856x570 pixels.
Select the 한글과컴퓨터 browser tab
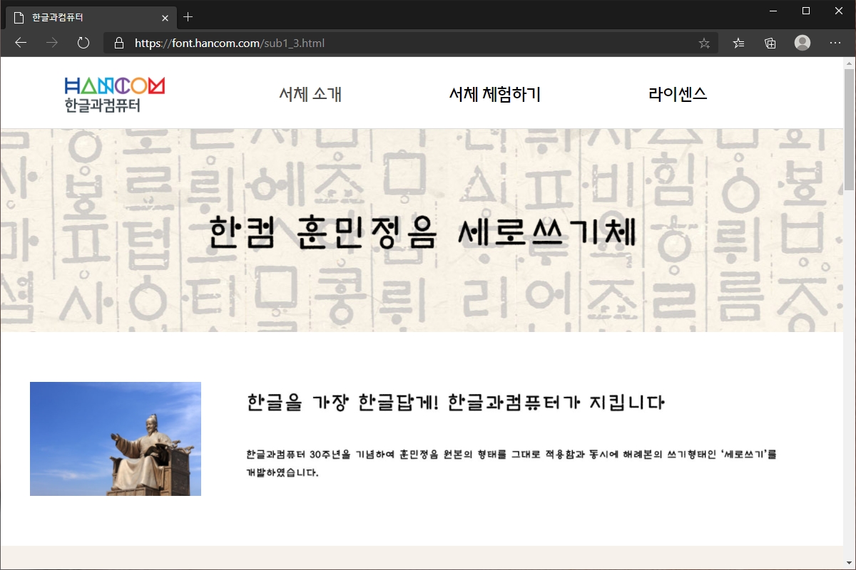[91, 17]
